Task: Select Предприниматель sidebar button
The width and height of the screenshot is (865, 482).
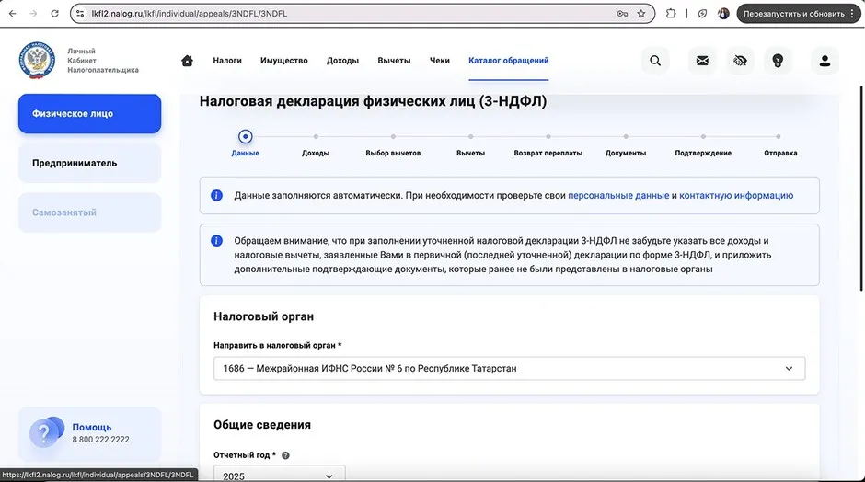Action: 89,163
